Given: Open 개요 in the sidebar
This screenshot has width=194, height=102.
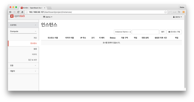Looking at the screenshot, I should point(35,38).
